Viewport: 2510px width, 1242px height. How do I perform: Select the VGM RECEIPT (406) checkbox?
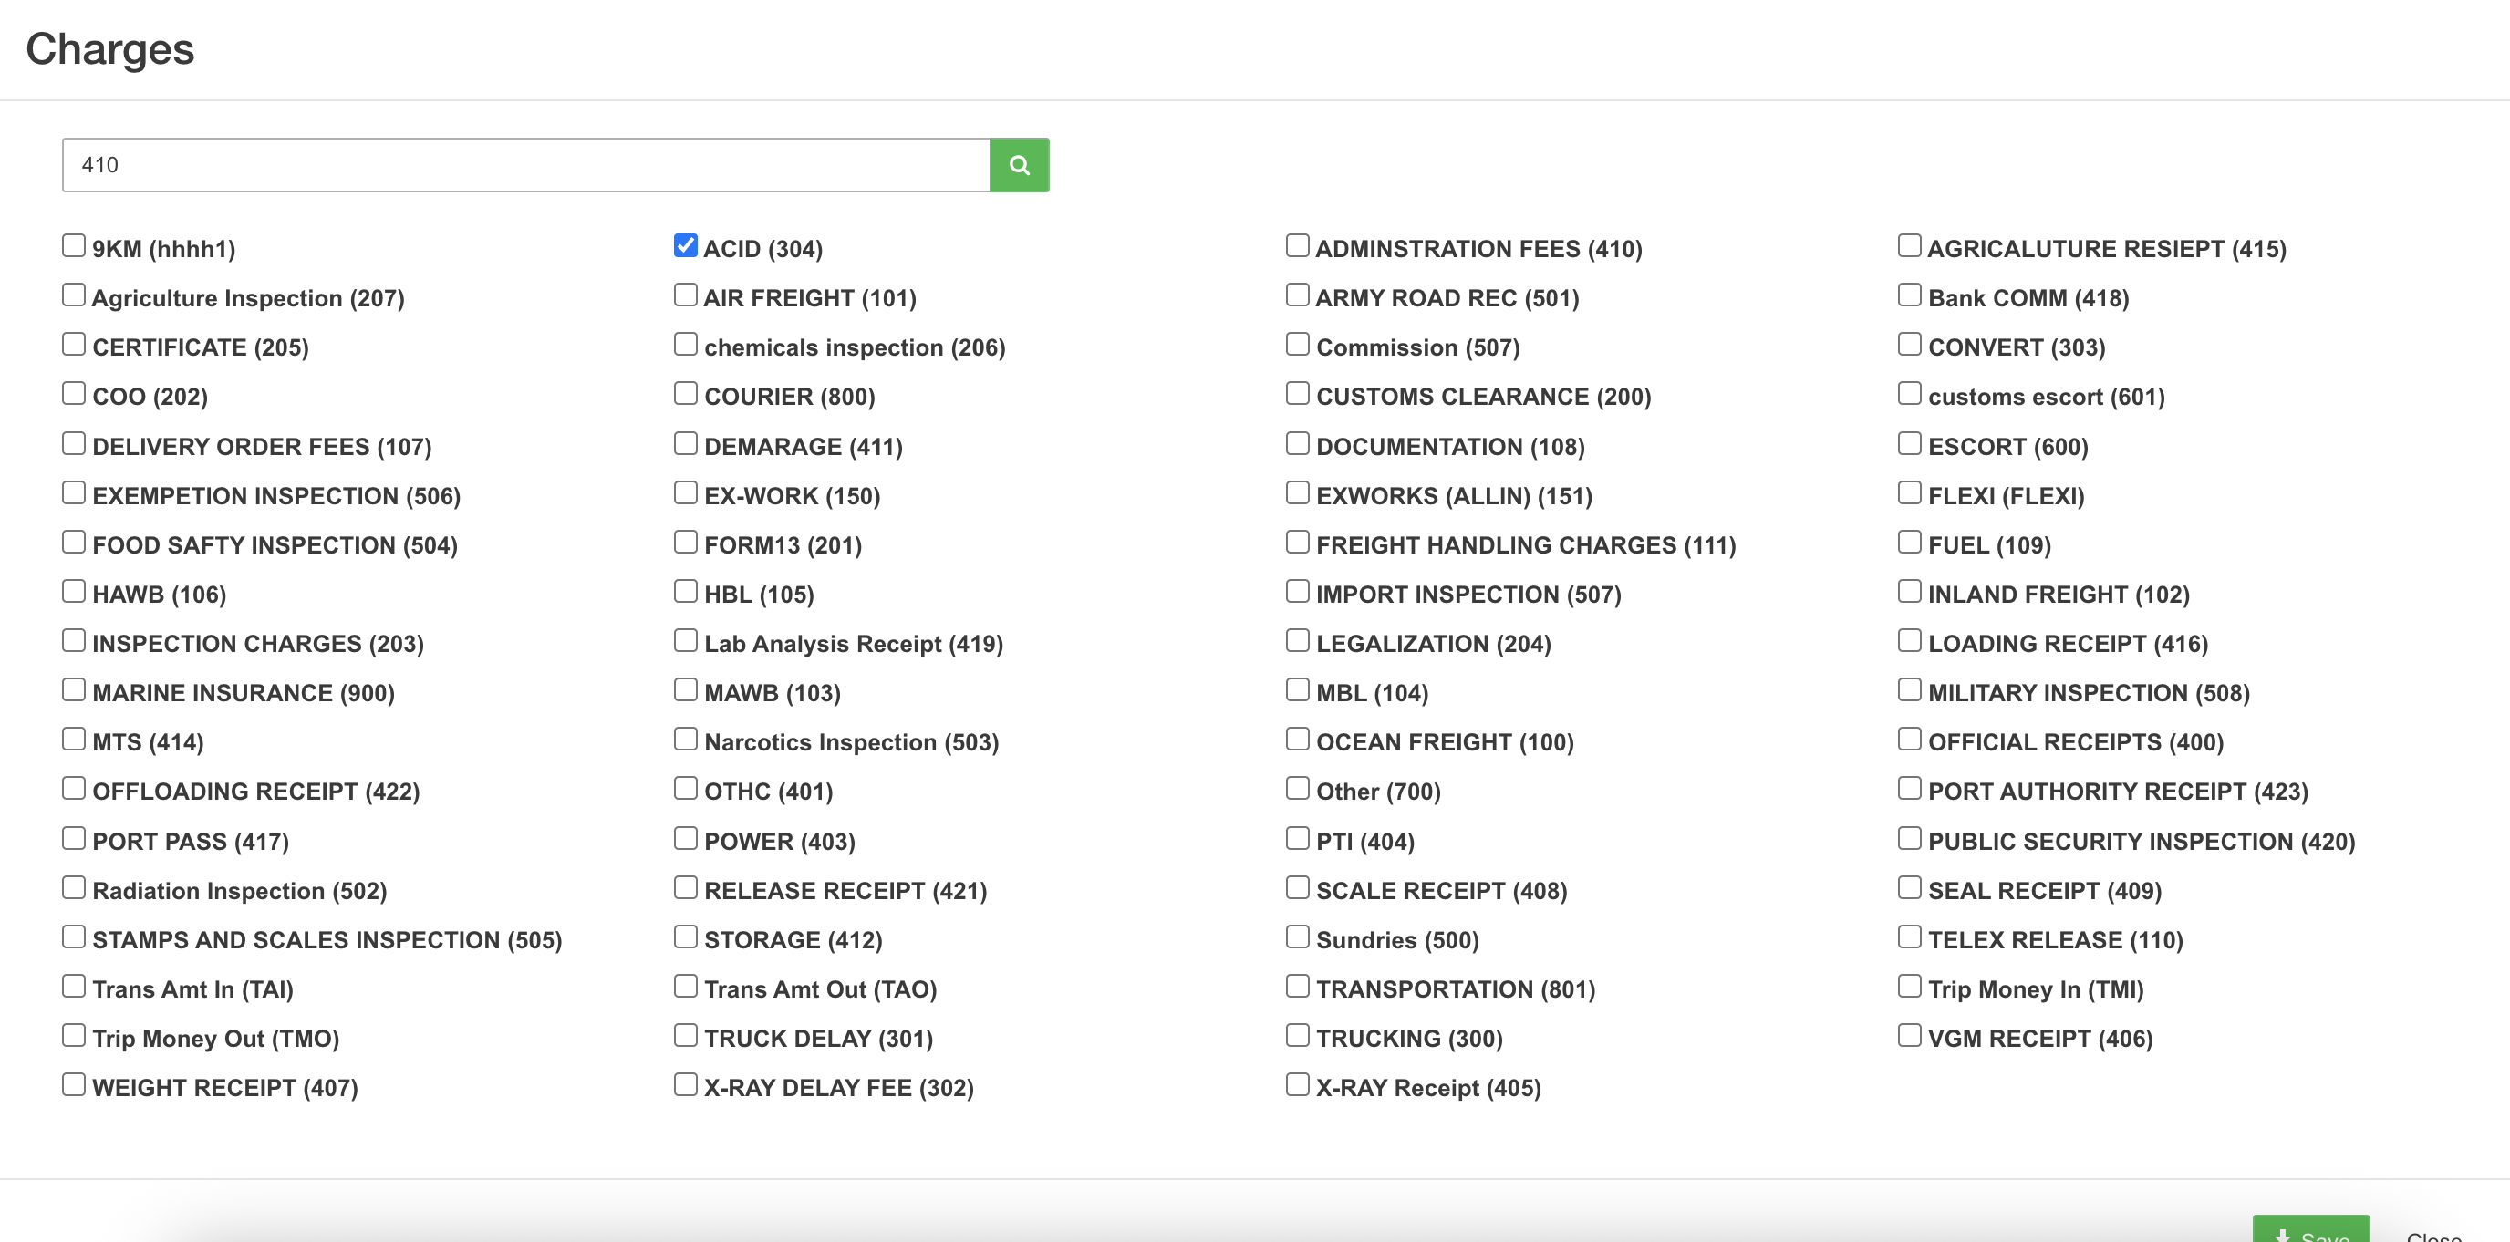coord(1909,1036)
